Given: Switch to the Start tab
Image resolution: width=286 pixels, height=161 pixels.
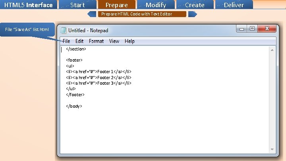Looking at the screenshot, I should (77, 4).
